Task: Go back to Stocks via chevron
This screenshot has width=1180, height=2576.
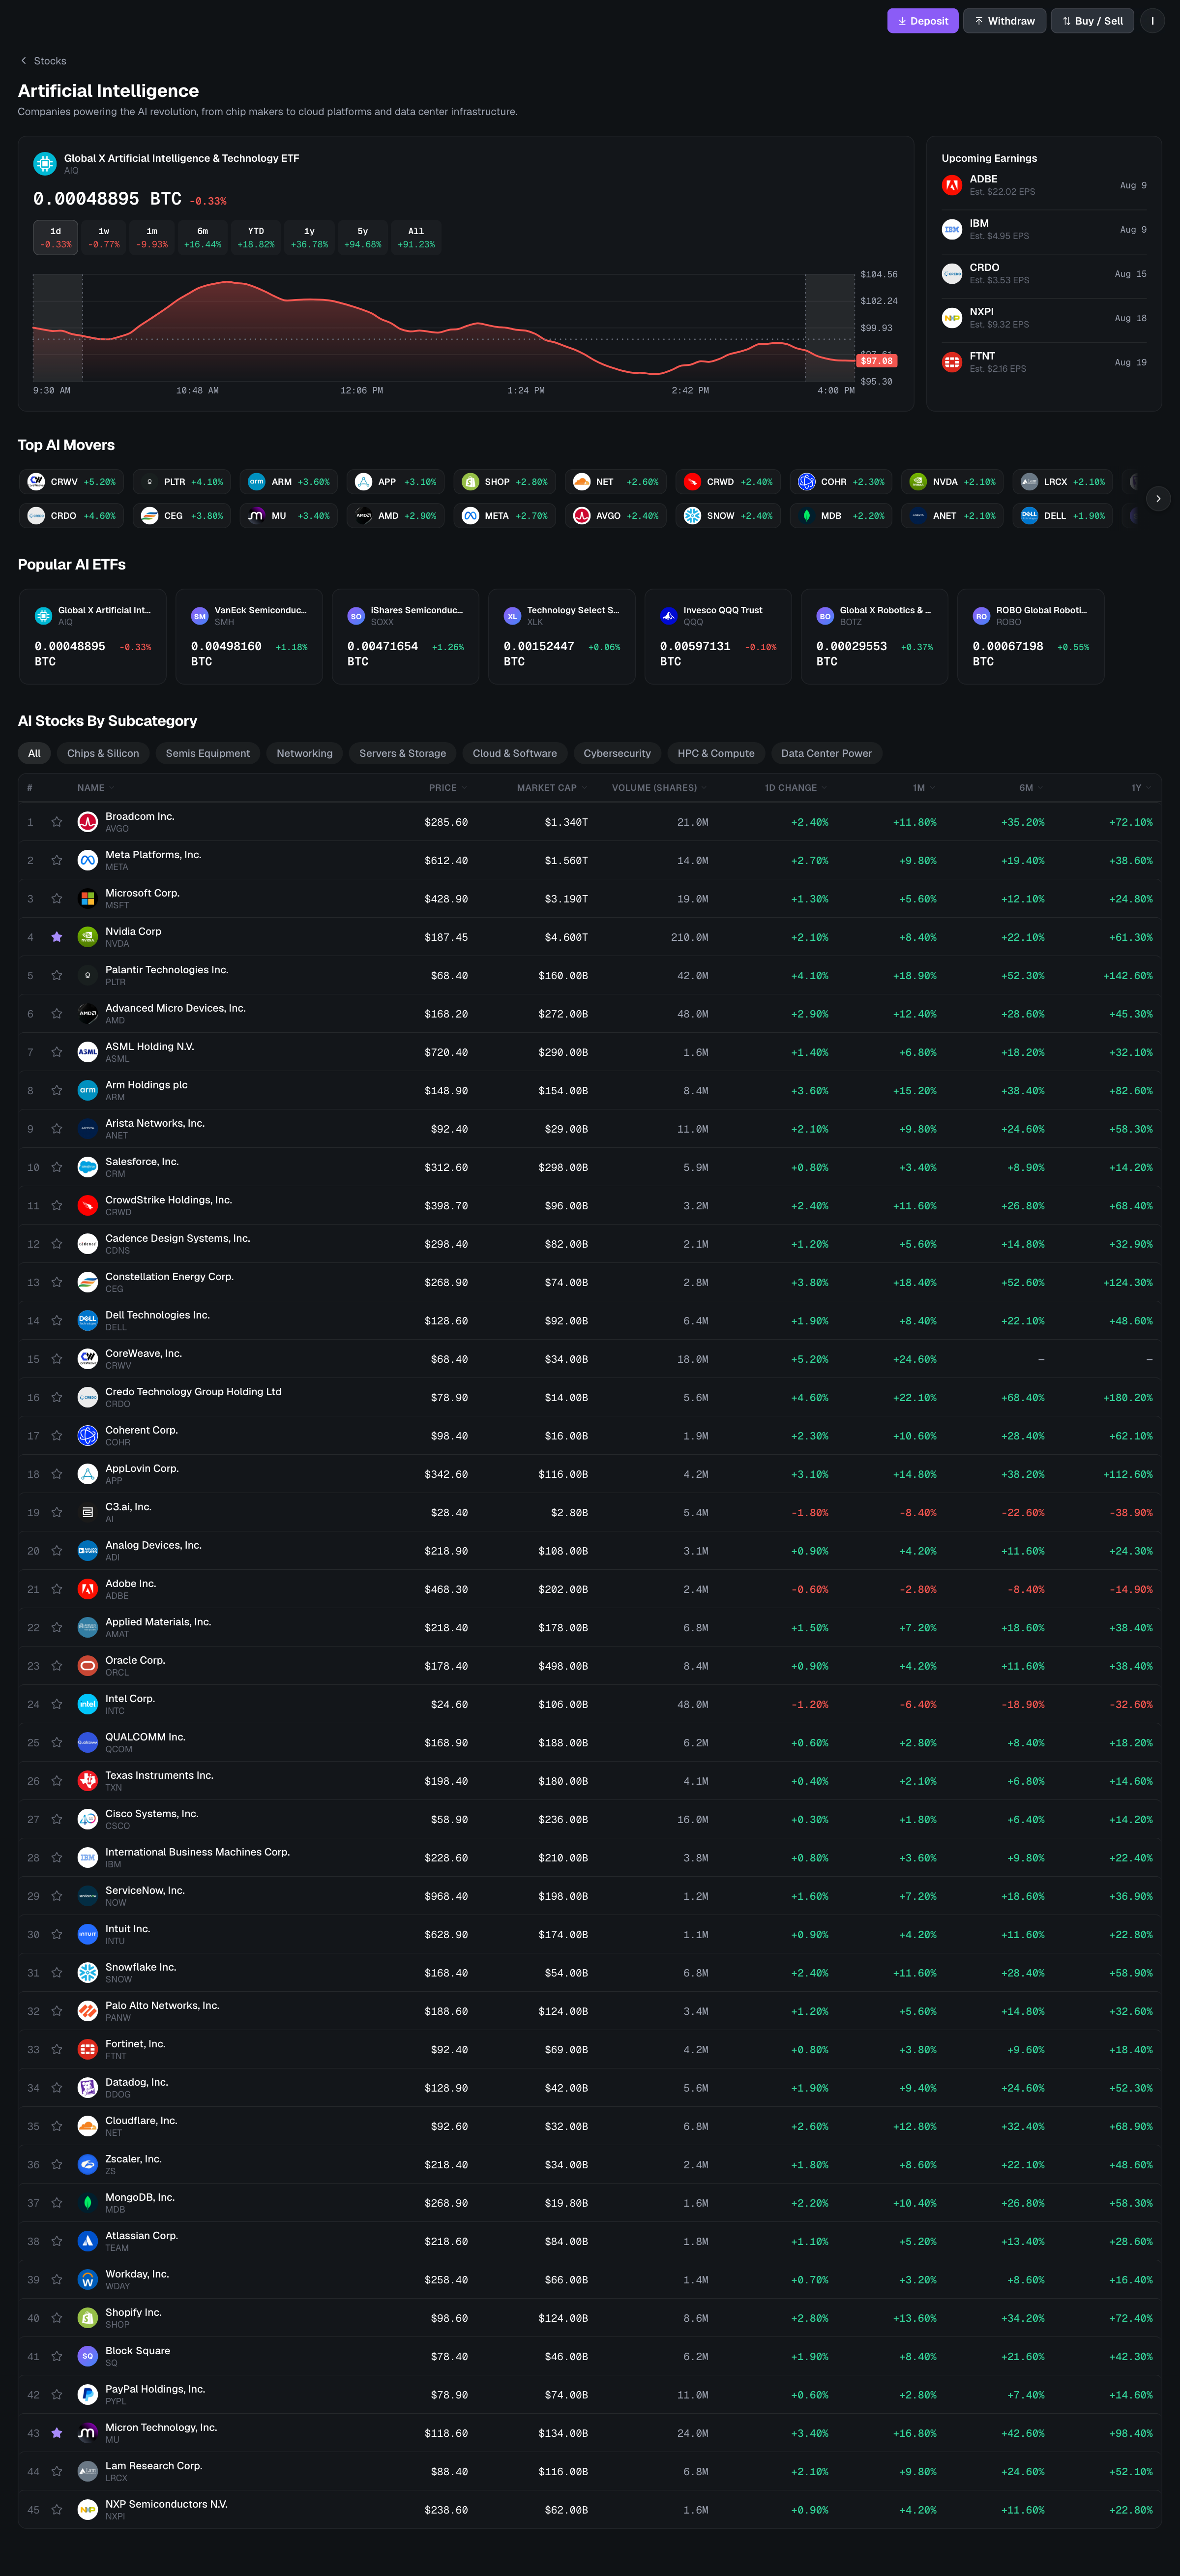Action: pos(24,61)
